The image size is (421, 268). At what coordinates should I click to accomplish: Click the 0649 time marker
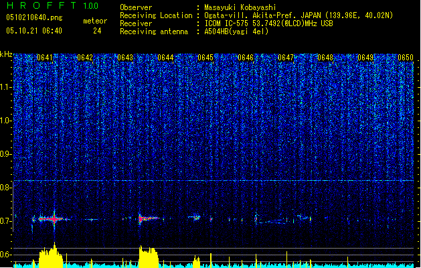[x=365, y=58]
